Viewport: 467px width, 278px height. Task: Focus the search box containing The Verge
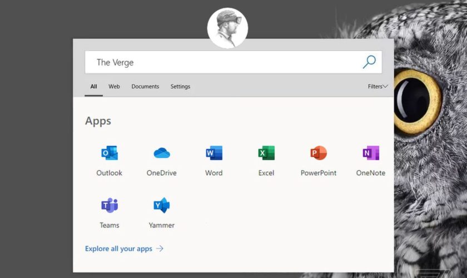[222, 62]
